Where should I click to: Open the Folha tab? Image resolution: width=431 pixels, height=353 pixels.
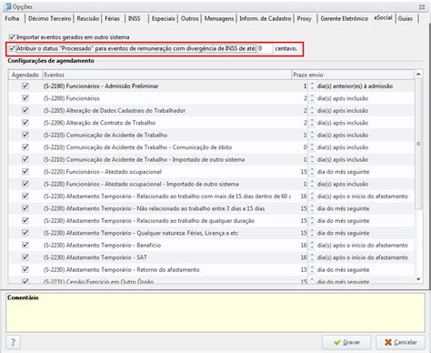click(x=12, y=18)
